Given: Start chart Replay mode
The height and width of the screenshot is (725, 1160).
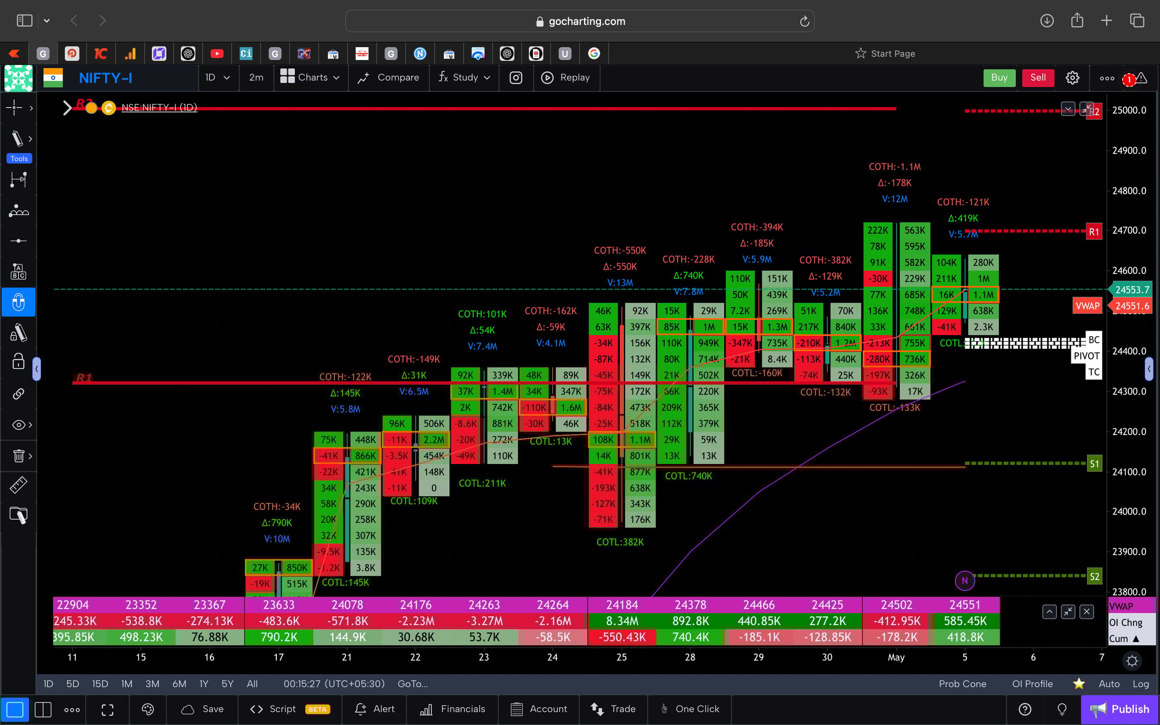Looking at the screenshot, I should click(x=567, y=77).
